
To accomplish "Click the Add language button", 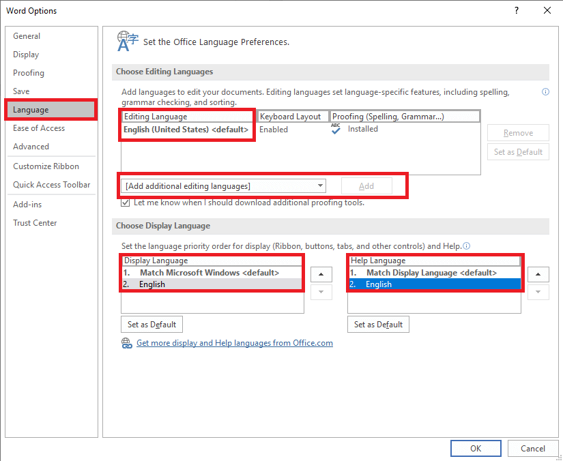I will [x=366, y=186].
